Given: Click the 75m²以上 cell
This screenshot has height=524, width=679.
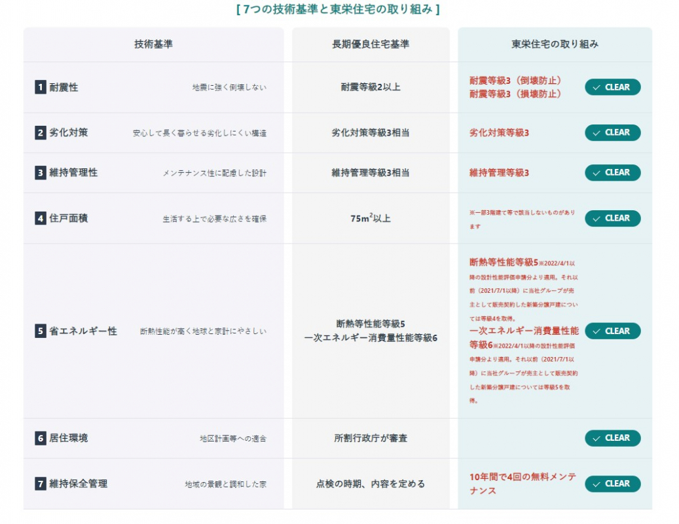Looking at the screenshot, I should 371,218.
